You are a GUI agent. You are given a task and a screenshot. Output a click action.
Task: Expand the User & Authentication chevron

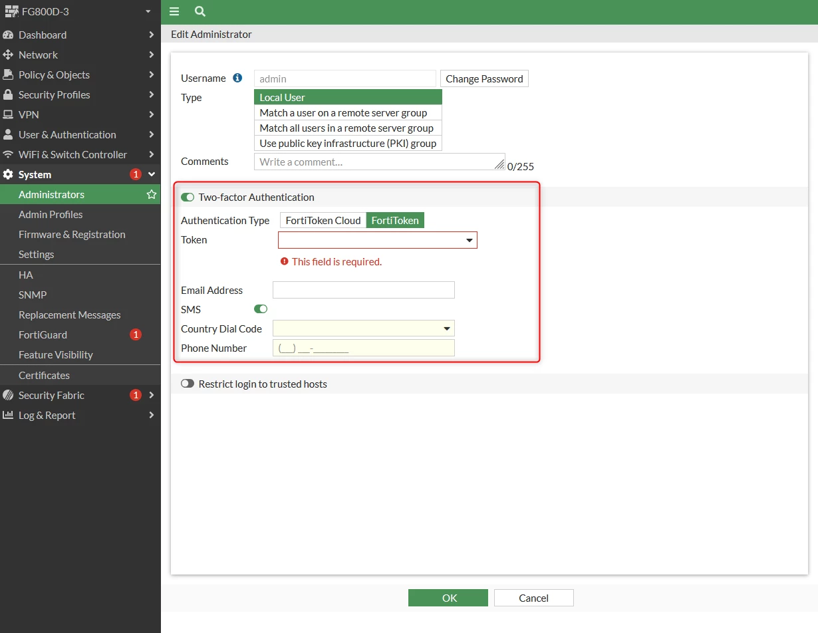click(x=152, y=134)
